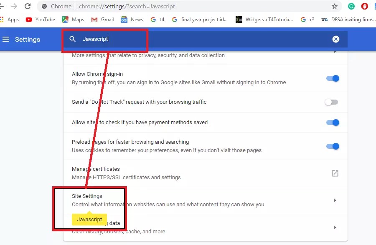Clear the Javascript search with the X button
Viewport: 376px width, 245px height.
[x=336, y=39]
